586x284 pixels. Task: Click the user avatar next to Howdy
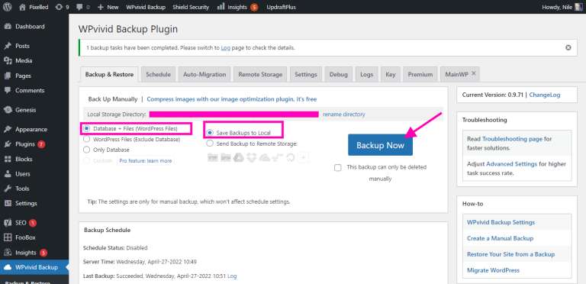point(578,7)
